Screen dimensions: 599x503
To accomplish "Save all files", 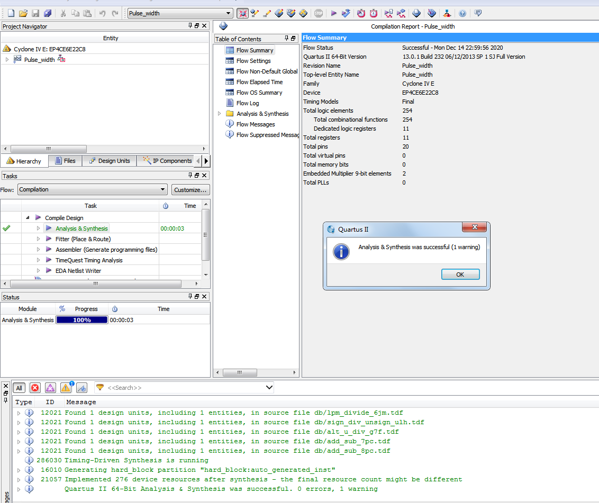I will [x=48, y=13].
